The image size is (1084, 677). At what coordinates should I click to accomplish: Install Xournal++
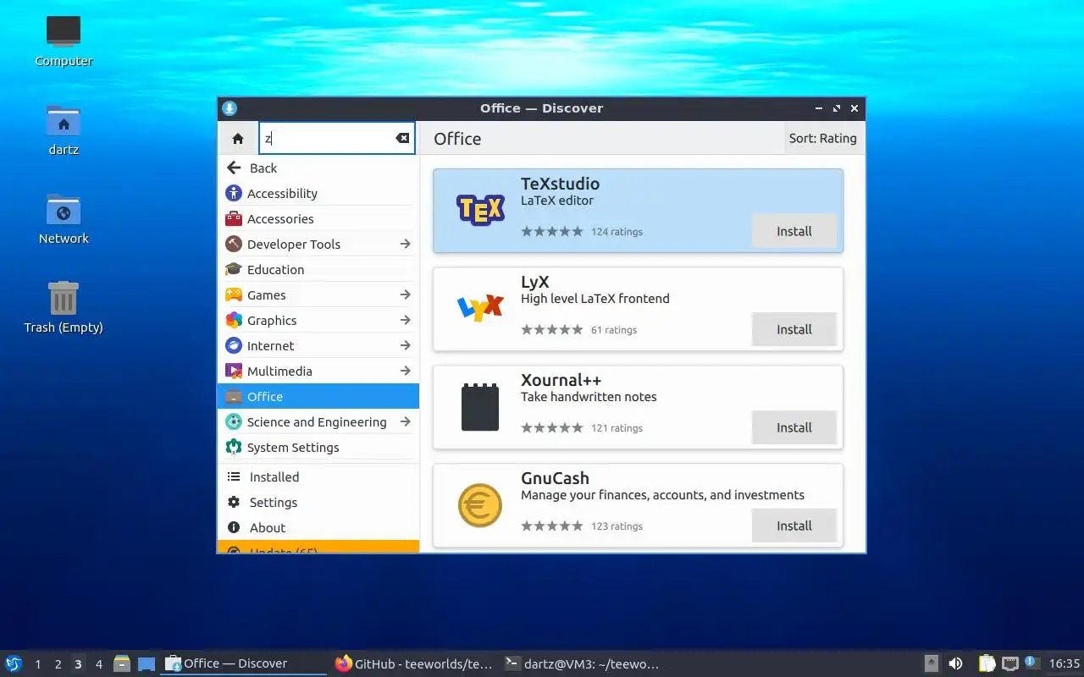click(x=794, y=427)
